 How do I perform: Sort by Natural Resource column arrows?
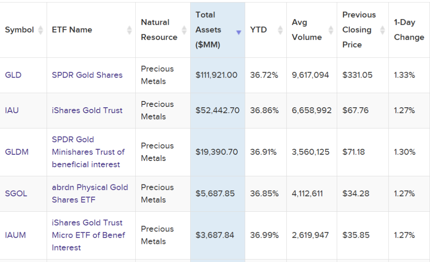click(184, 30)
